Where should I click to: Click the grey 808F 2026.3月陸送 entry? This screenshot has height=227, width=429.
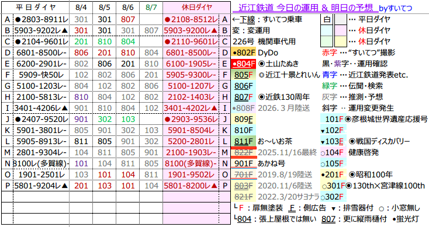[271, 108]
